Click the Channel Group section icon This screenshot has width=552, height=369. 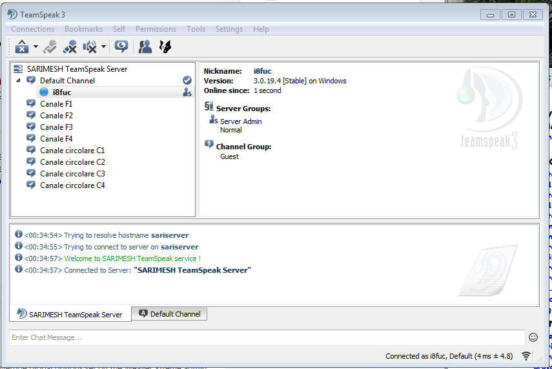coord(209,144)
